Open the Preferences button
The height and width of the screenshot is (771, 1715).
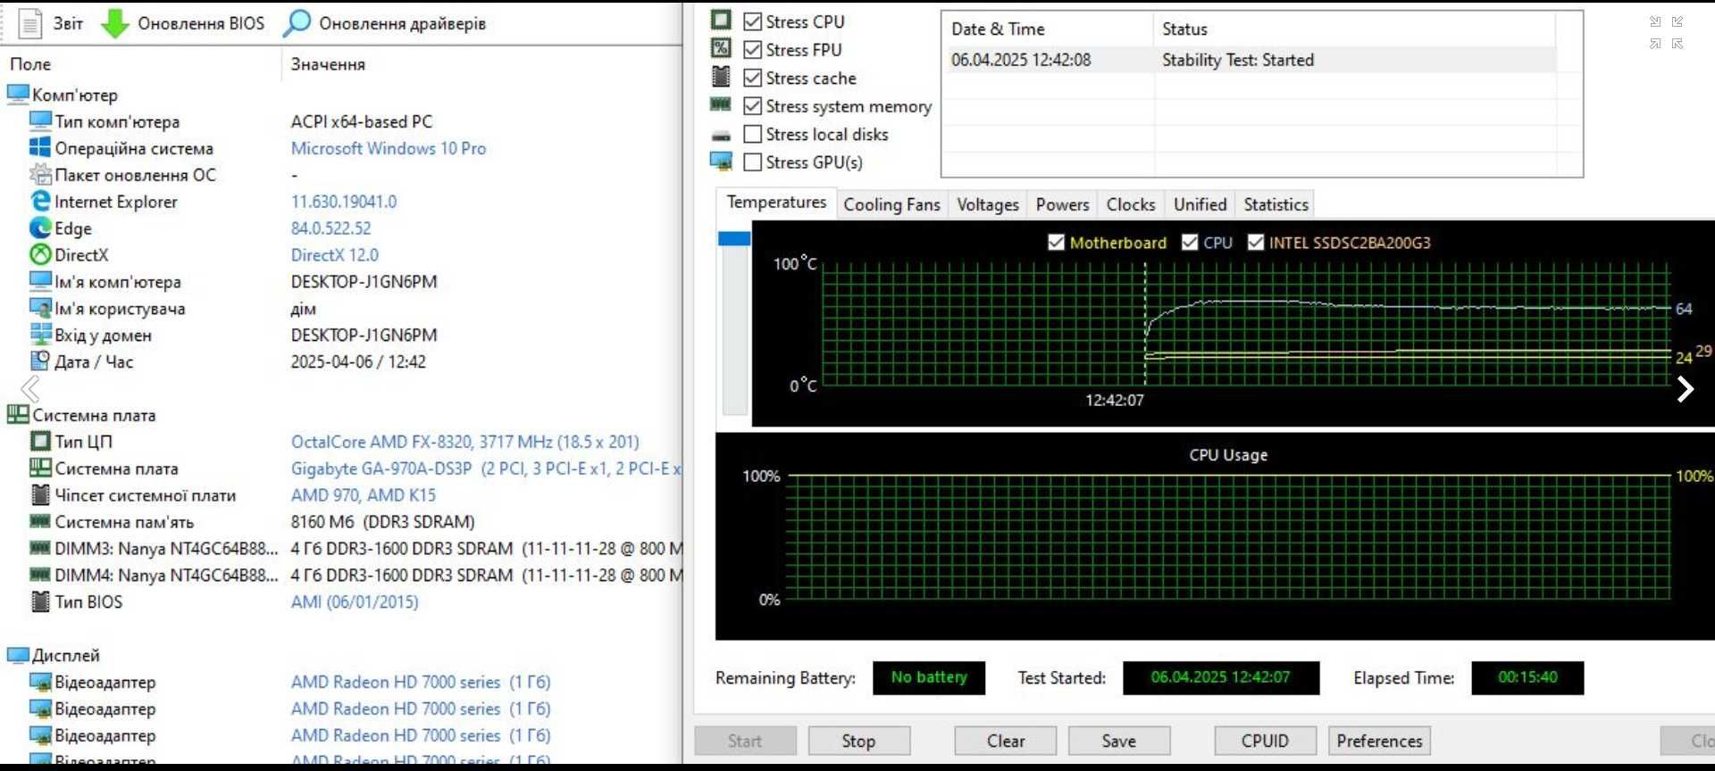coord(1379,741)
